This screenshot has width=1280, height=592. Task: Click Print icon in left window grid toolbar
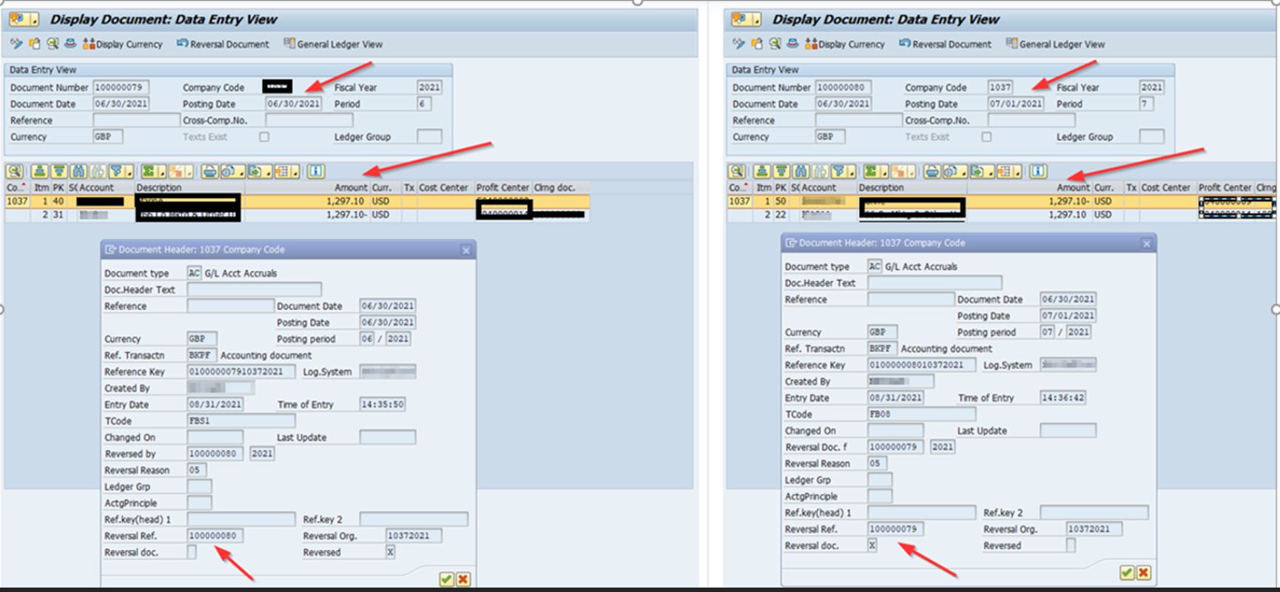(209, 172)
